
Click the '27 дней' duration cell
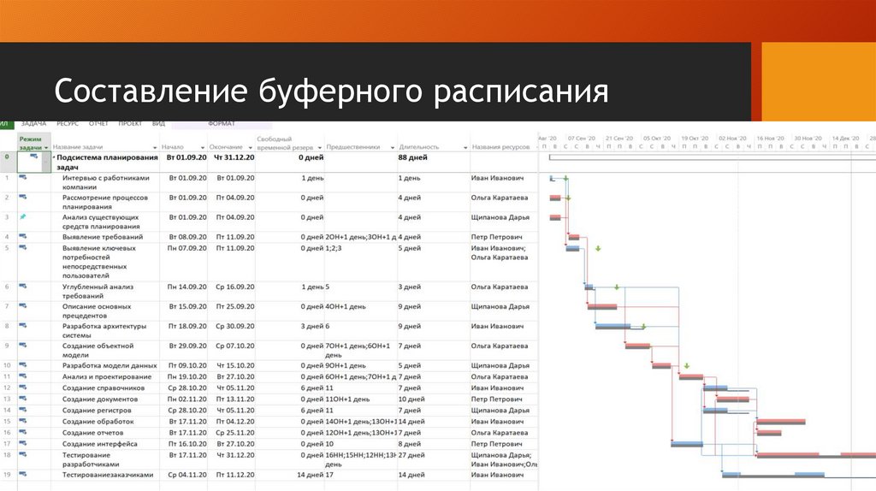tap(411, 455)
